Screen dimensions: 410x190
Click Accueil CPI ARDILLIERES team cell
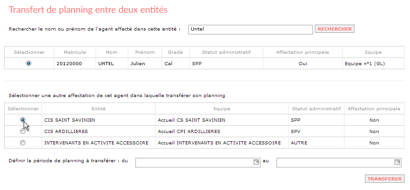click(222, 131)
